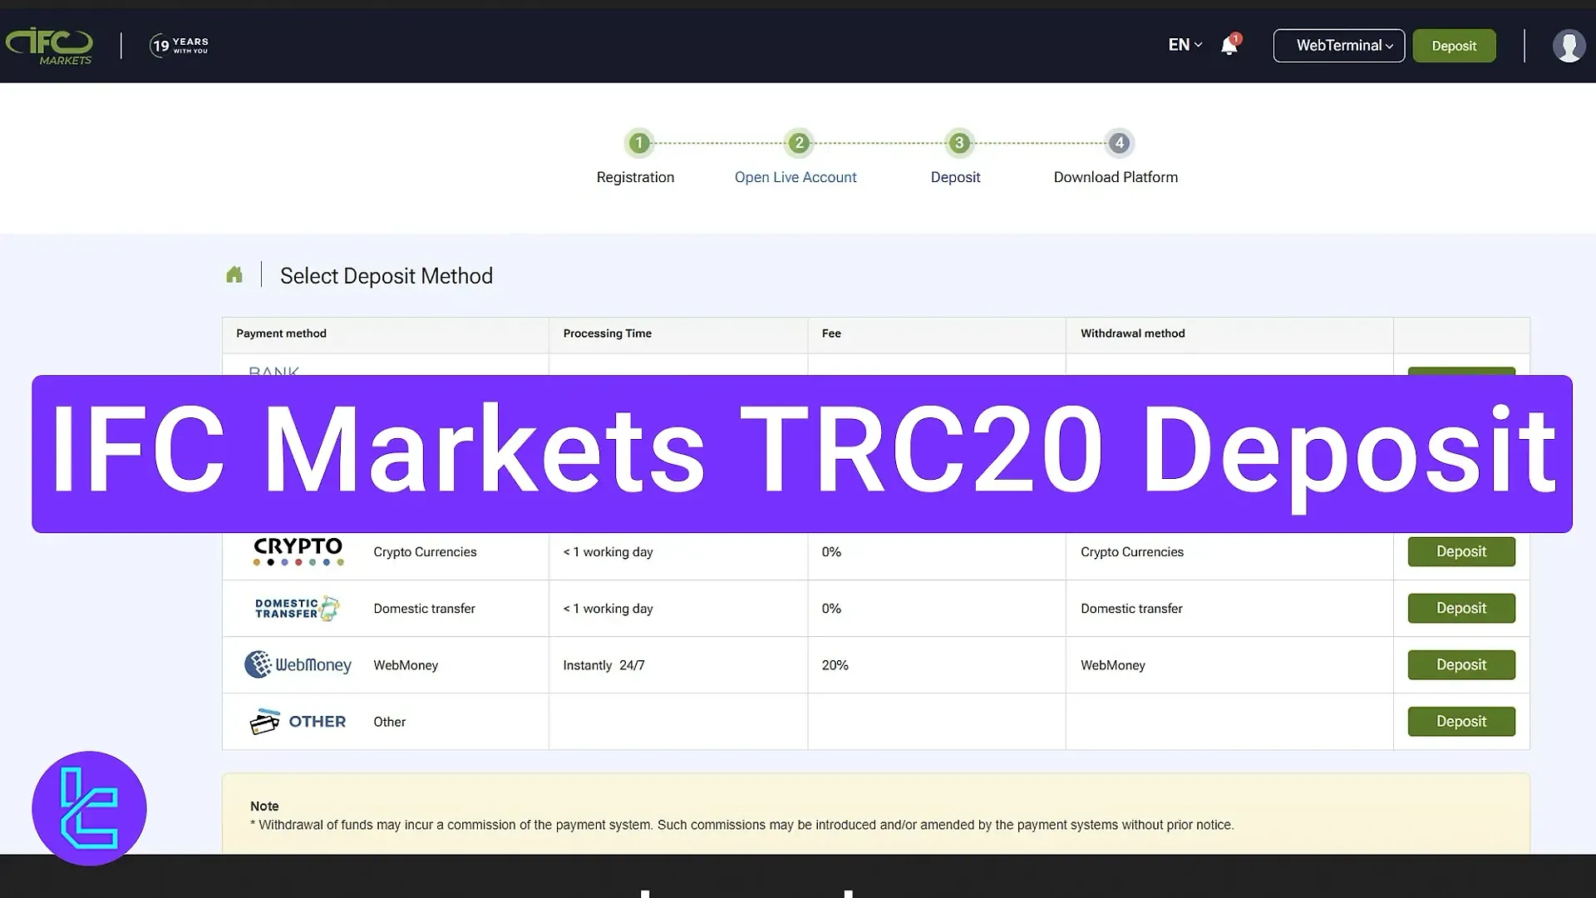This screenshot has height=898, width=1596.
Task: Click the Select Deposit Method heading
Action: pos(387,276)
